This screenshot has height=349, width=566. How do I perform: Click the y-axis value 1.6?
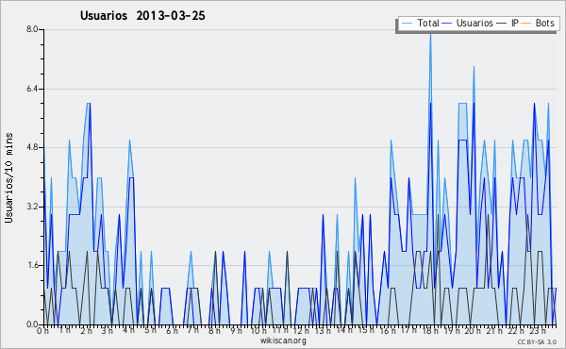coord(32,266)
